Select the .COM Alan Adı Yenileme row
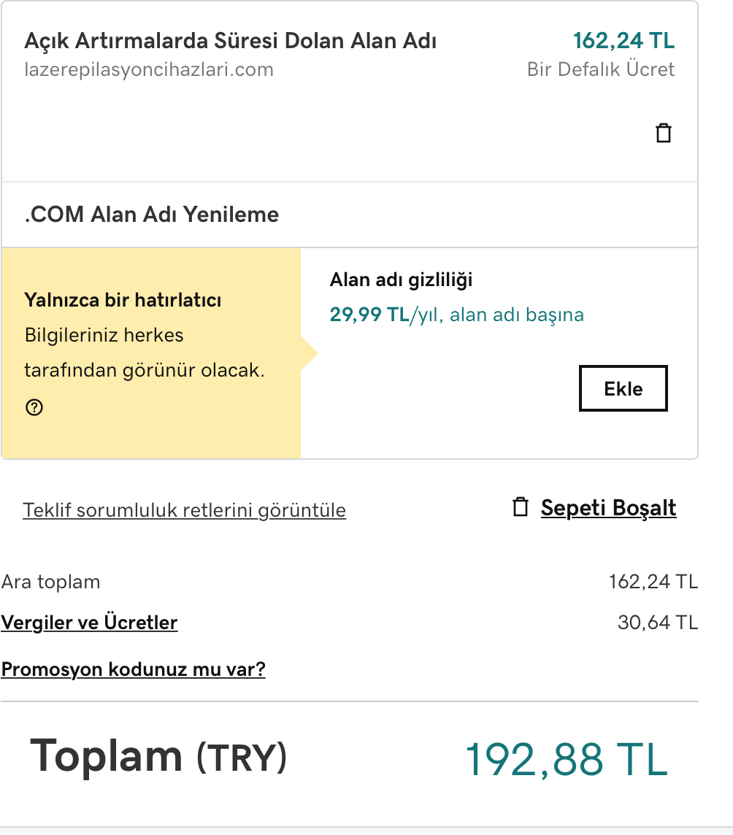733x835 pixels. click(350, 215)
